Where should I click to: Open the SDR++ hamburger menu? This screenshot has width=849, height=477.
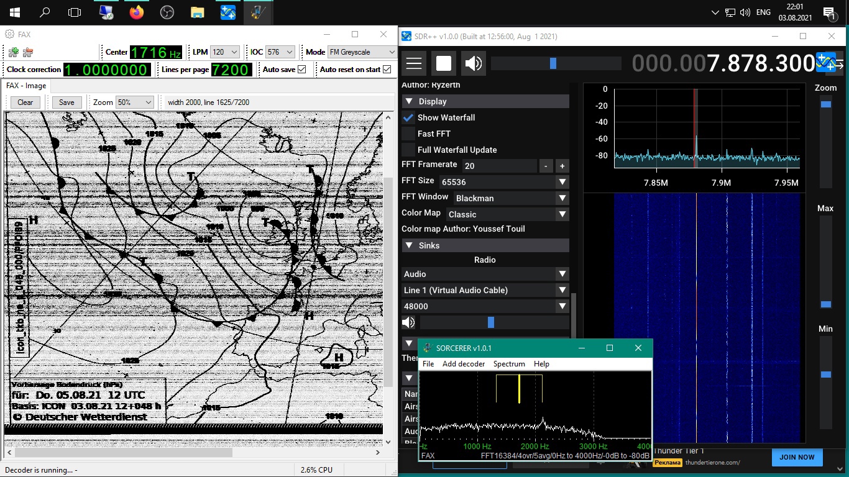pos(414,63)
